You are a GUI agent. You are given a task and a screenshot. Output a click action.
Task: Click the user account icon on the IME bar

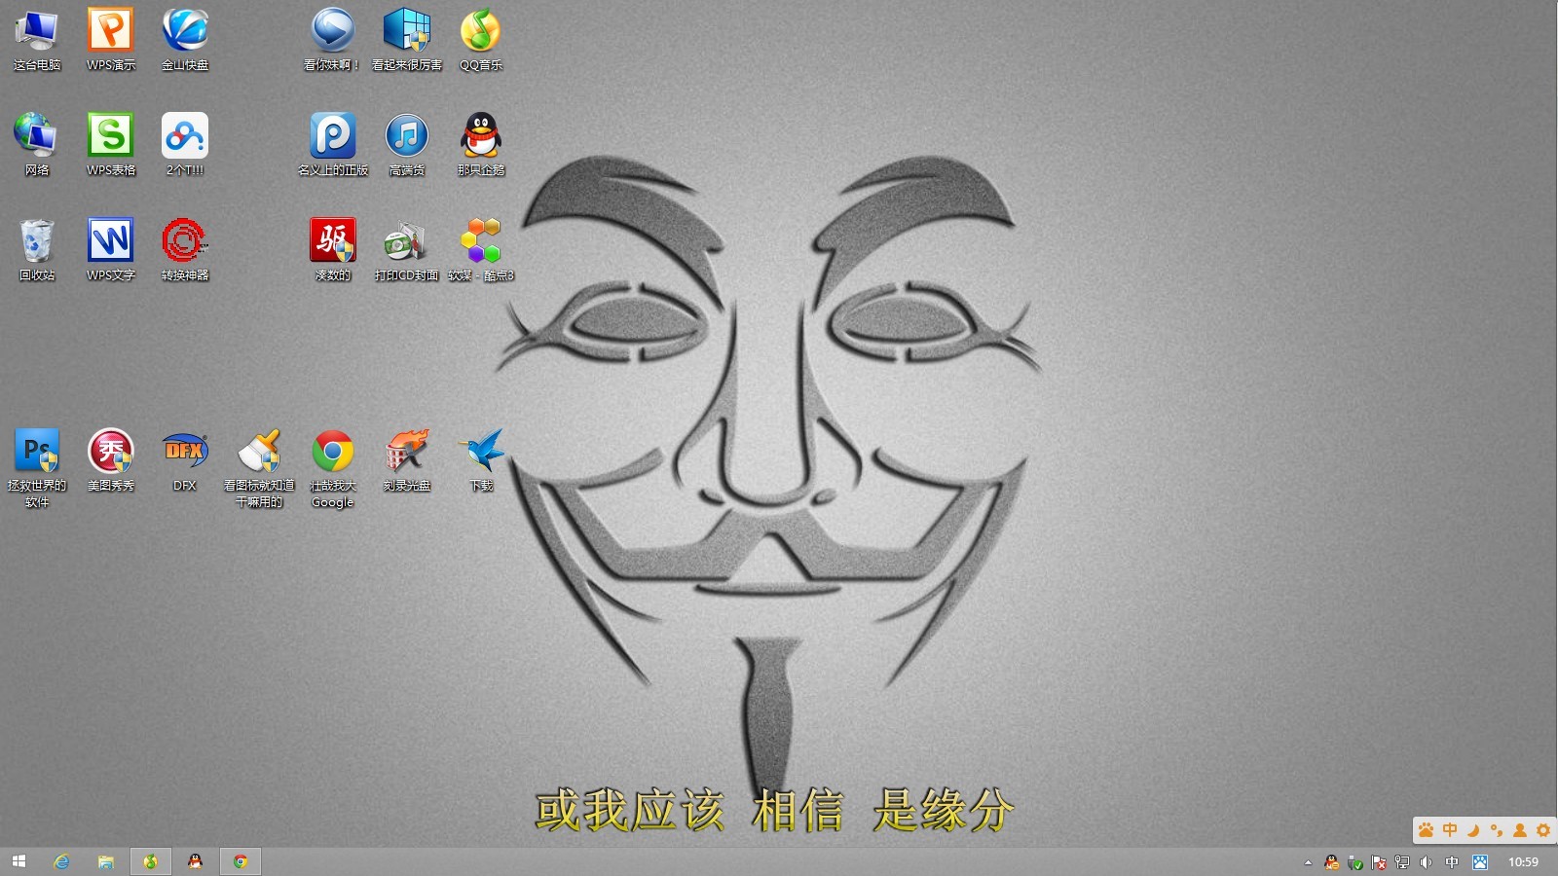pos(1520,830)
